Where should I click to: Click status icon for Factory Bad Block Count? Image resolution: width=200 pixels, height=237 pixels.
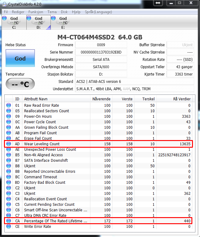(x=9, y=182)
